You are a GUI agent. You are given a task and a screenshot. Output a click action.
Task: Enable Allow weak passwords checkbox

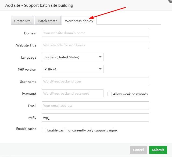click(110, 94)
